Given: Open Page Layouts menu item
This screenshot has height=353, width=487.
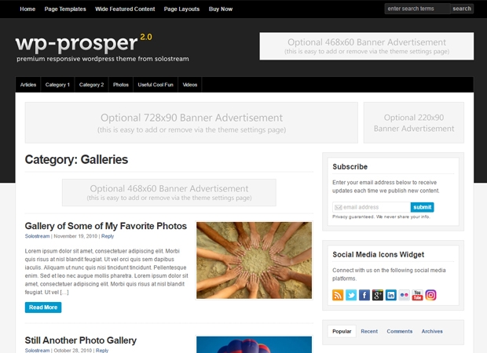Looking at the screenshot, I should pos(181,9).
